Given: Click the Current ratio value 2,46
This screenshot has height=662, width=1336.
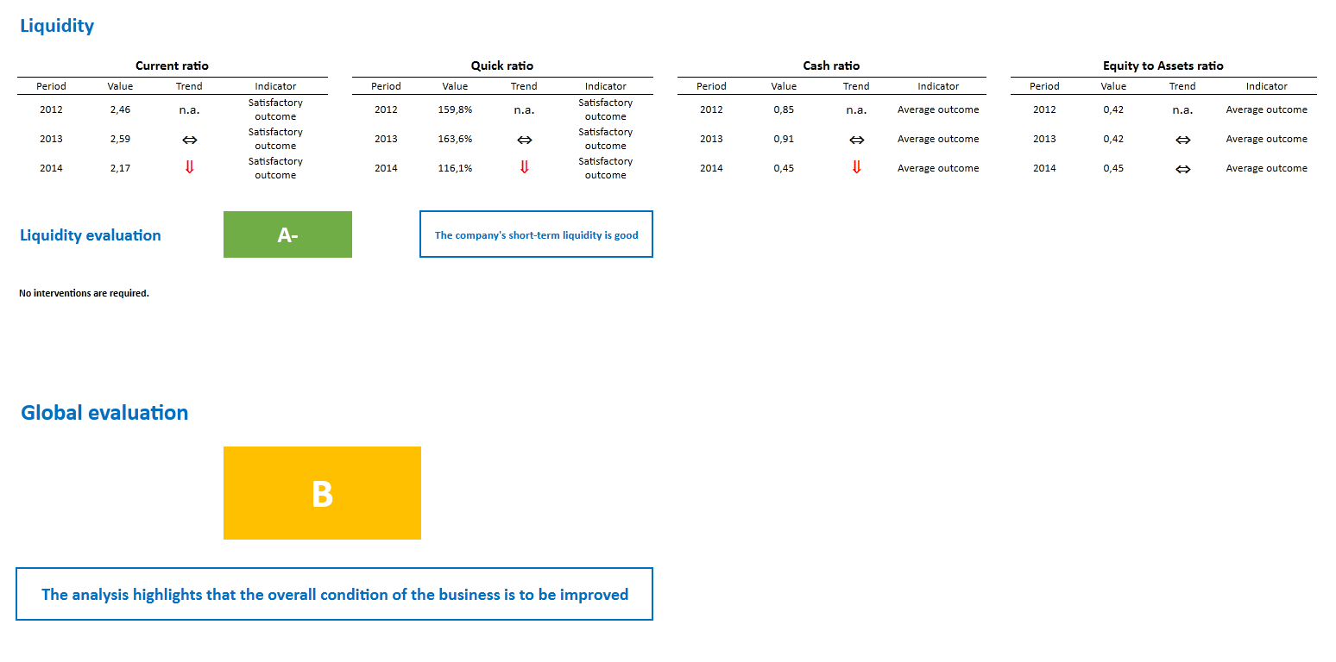Looking at the screenshot, I should click(x=120, y=109).
